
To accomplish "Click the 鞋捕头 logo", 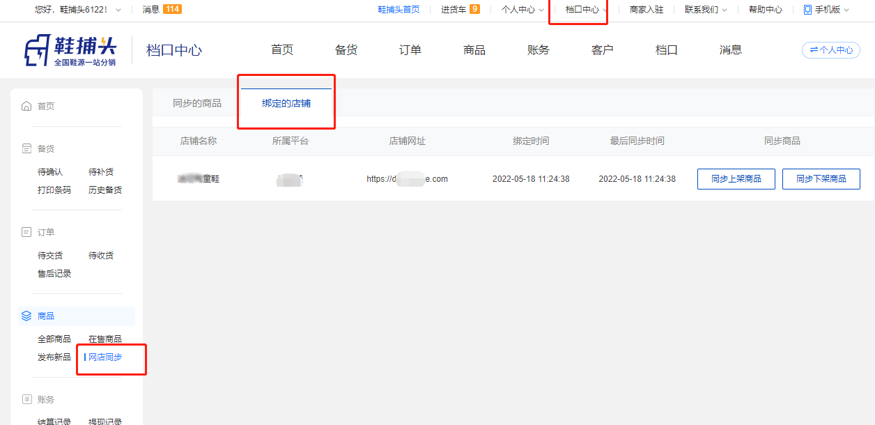I will pos(70,50).
